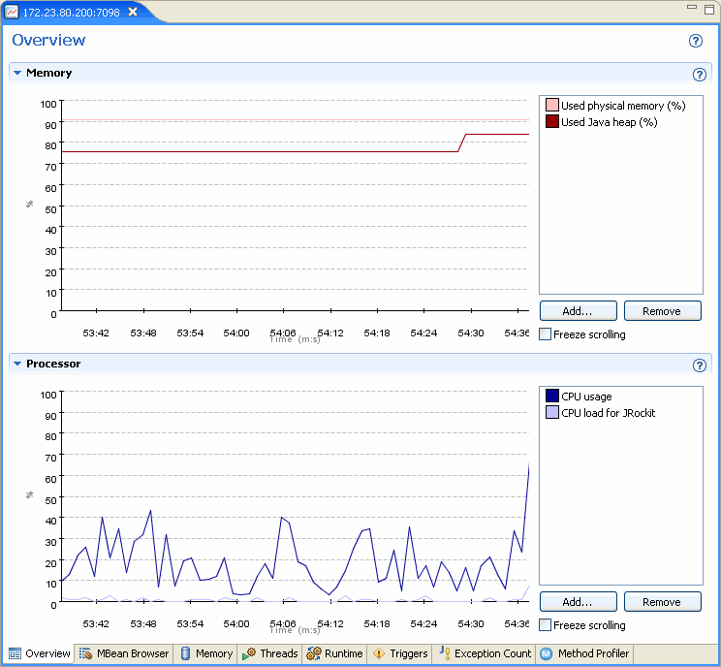Click CPU load for JRockit color swatch
Image resolution: width=721 pixels, height=667 pixels.
tap(551, 412)
